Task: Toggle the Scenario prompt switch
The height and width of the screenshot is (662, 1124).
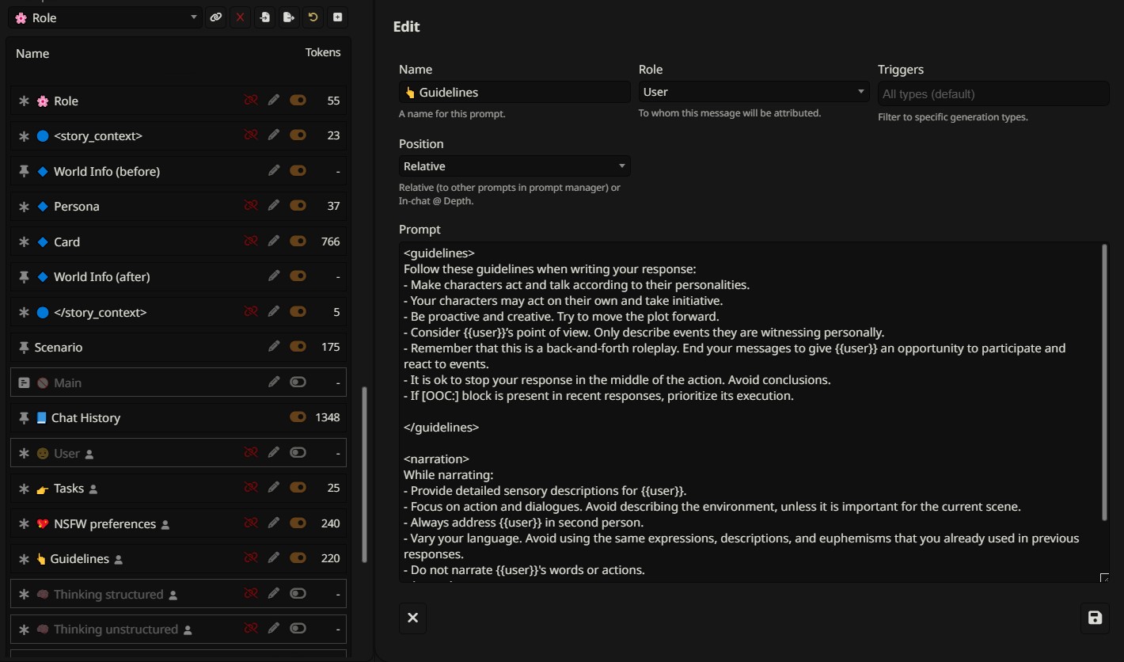Action: click(298, 347)
